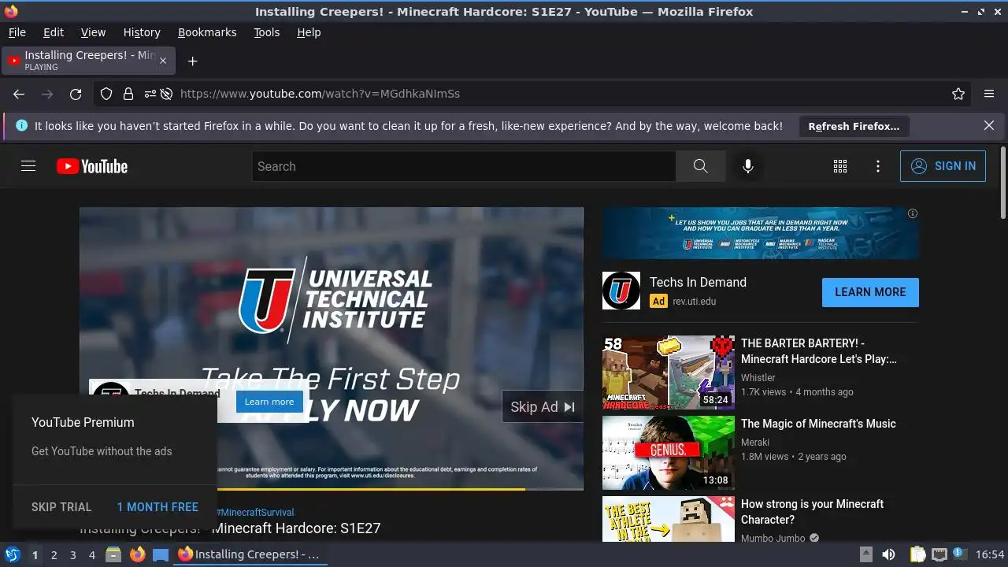This screenshot has height=567, width=1008.
Task: Open The Magic of Minecraft's Music thumbnail
Action: coord(669,453)
